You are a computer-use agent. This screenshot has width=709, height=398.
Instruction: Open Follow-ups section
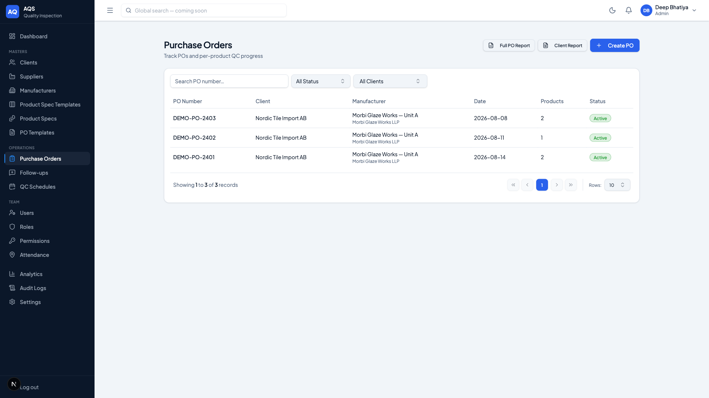point(47,172)
